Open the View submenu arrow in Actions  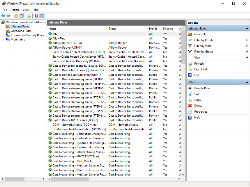[247, 58]
